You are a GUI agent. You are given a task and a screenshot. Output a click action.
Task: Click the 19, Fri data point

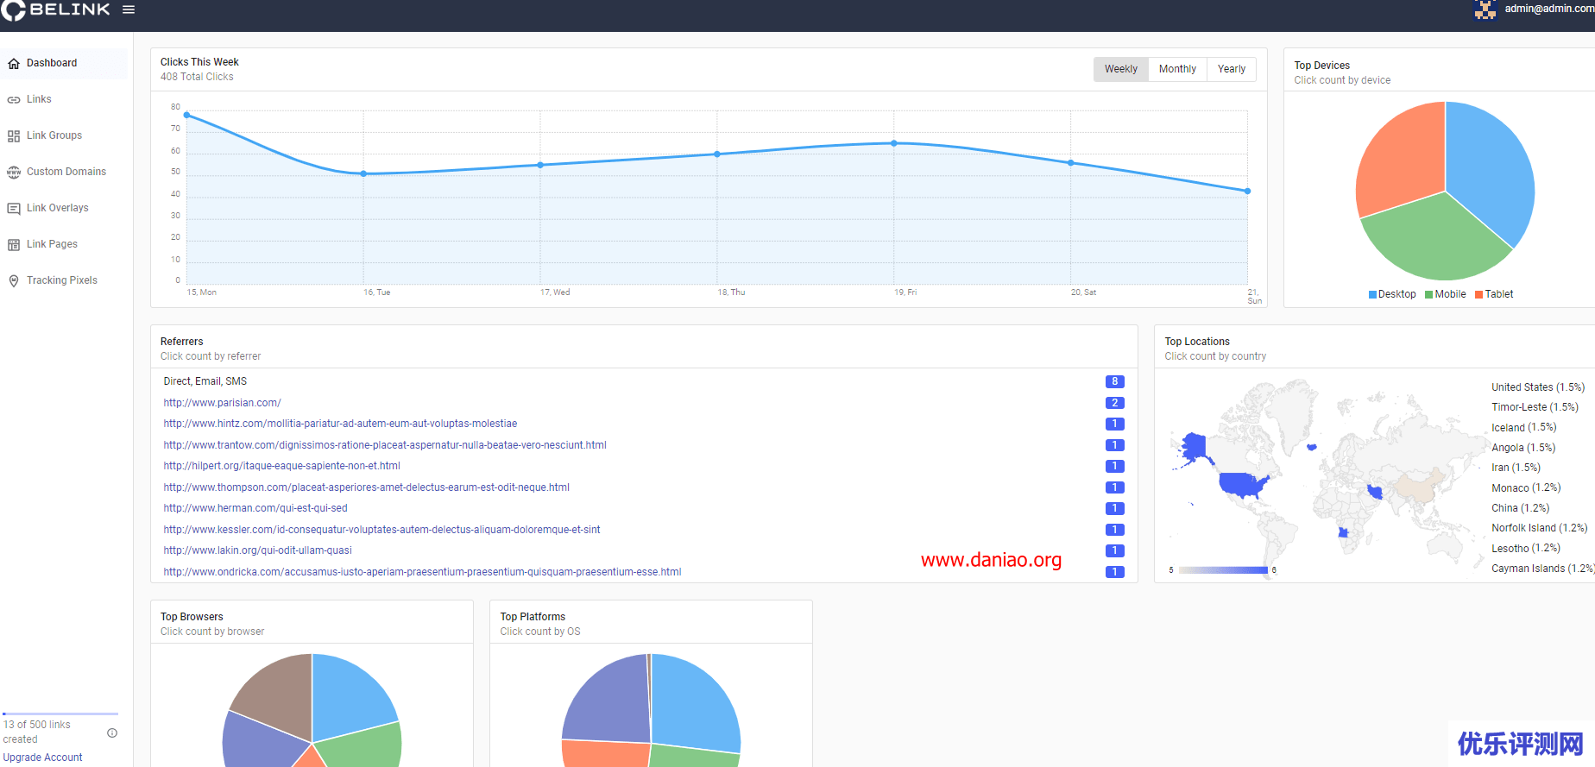click(x=894, y=143)
